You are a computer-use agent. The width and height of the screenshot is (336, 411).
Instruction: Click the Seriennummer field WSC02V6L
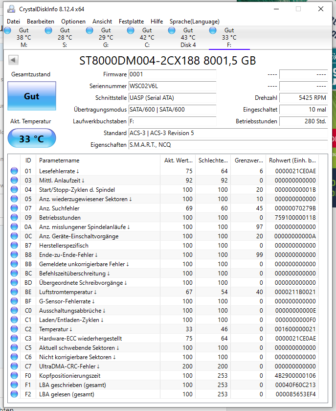(x=173, y=86)
